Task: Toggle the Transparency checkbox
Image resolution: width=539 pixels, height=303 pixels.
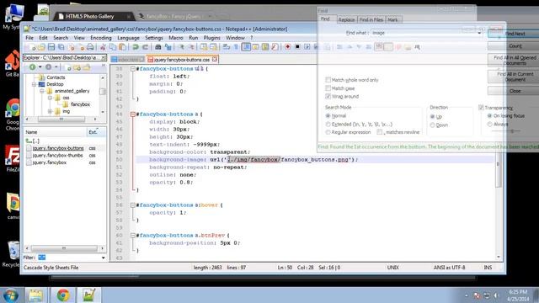Action: tap(481, 108)
